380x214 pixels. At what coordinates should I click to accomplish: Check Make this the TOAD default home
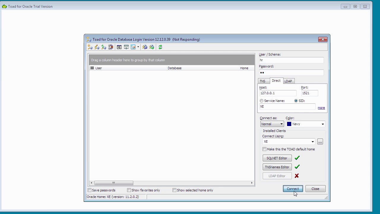(x=265, y=149)
